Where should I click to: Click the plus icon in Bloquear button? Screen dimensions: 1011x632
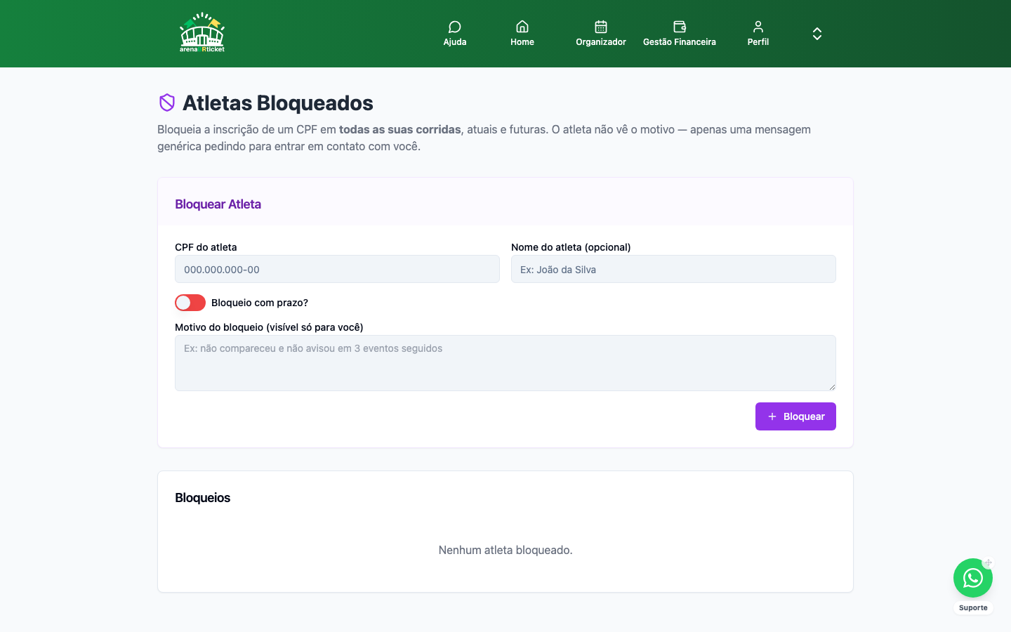[772, 416]
